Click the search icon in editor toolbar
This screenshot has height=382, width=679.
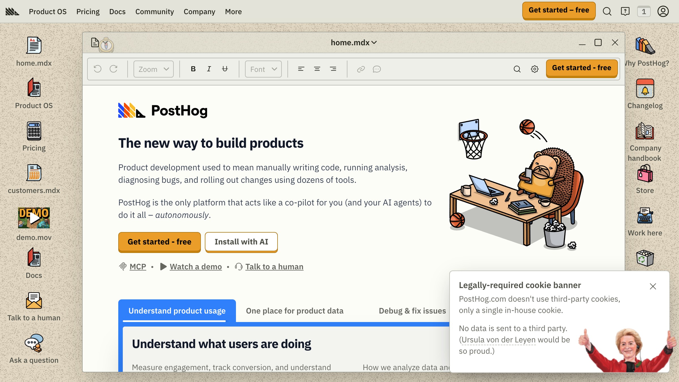point(517,69)
